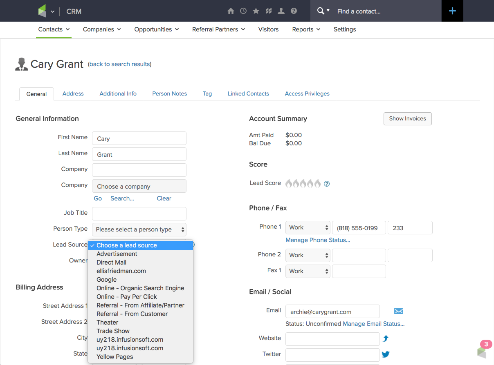This screenshot has height=365, width=494.
Task: Open contacts via the person icon
Action: (x=281, y=11)
